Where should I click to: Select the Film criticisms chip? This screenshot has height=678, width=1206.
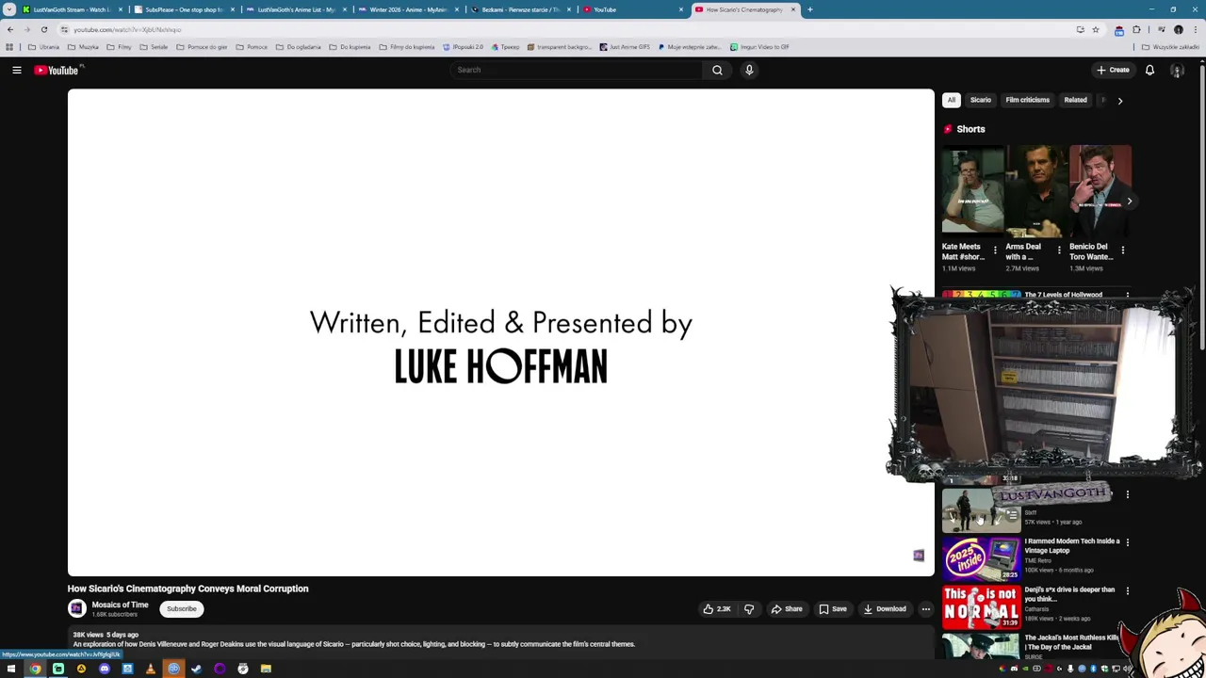[1027, 100]
